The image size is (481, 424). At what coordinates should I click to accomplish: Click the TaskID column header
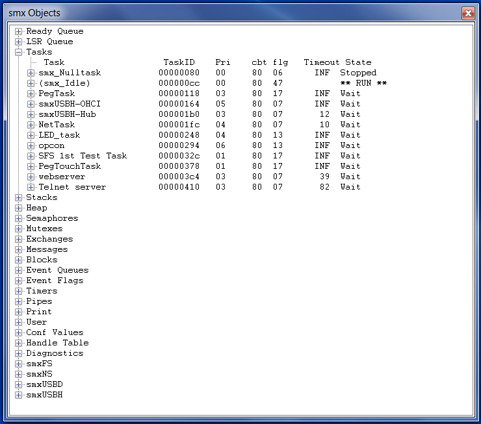point(179,62)
